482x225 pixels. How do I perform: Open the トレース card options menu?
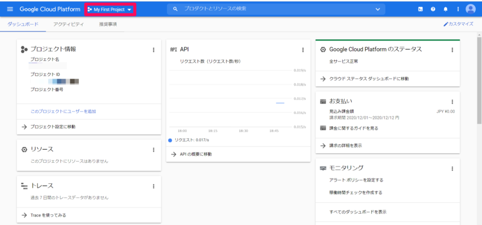154,186
